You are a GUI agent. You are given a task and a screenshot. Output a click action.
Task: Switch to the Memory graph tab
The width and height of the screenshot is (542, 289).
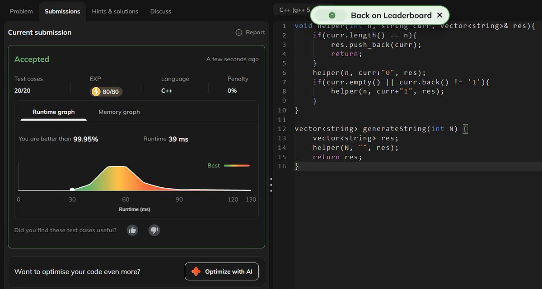(x=119, y=112)
